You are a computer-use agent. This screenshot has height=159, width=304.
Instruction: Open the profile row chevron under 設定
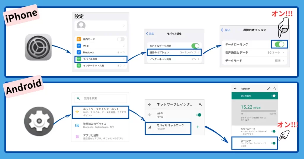click(124, 26)
